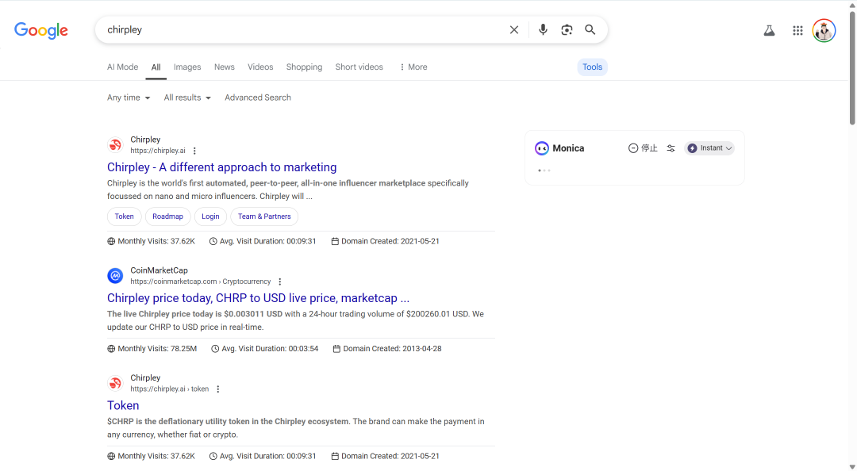Click the CoinMarketCap favicon

[115, 276]
